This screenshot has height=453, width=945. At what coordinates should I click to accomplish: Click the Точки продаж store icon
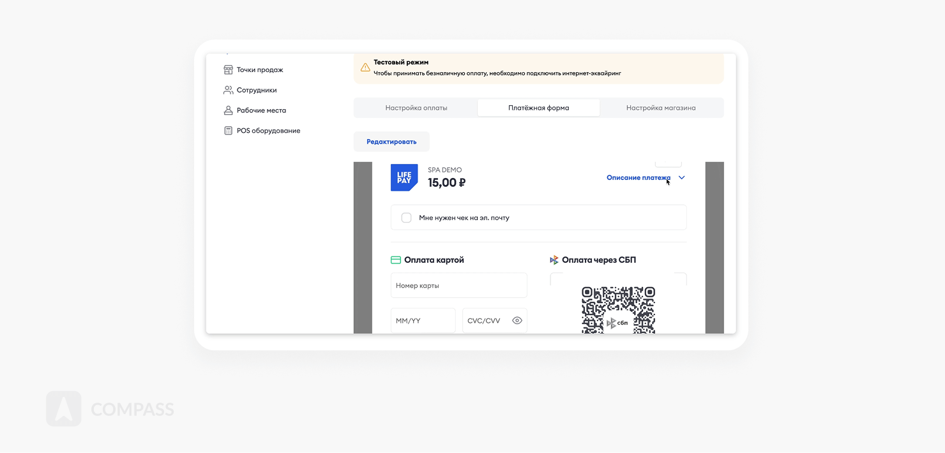[x=228, y=70]
